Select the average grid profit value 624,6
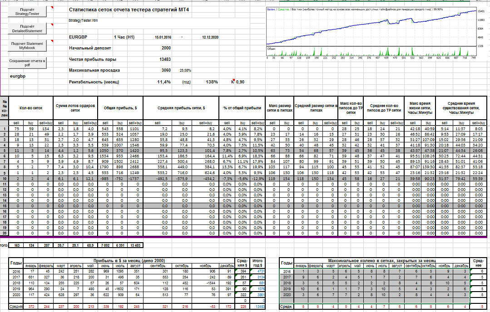 coord(206,173)
